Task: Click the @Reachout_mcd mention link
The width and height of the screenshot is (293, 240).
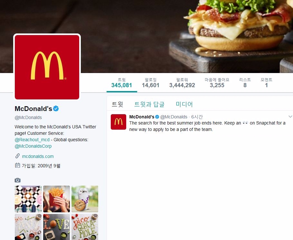Action: click(32, 140)
